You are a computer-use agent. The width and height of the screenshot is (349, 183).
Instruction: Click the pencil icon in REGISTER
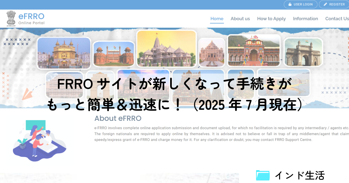(x=325, y=4)
